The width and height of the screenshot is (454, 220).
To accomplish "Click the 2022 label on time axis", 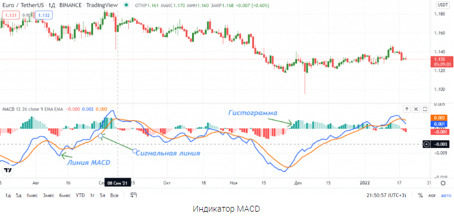I will pos(365,183).
